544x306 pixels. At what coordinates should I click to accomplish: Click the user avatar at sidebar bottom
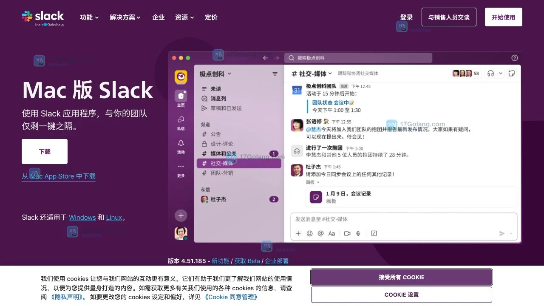click(181, 233)
